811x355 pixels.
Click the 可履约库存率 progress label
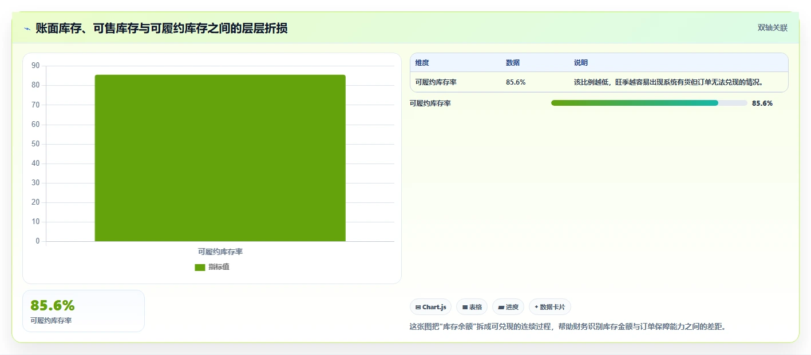[430, 103]
